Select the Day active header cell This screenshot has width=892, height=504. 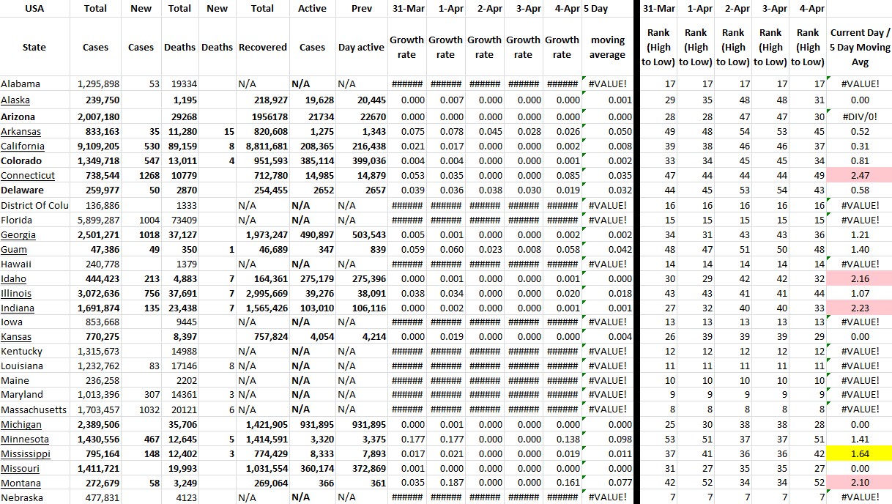coord(361,47)
